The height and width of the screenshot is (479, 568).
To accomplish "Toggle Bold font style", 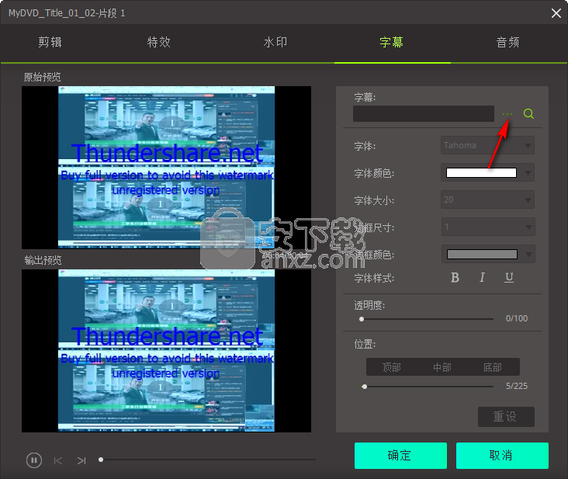I will tap(455, 278).
